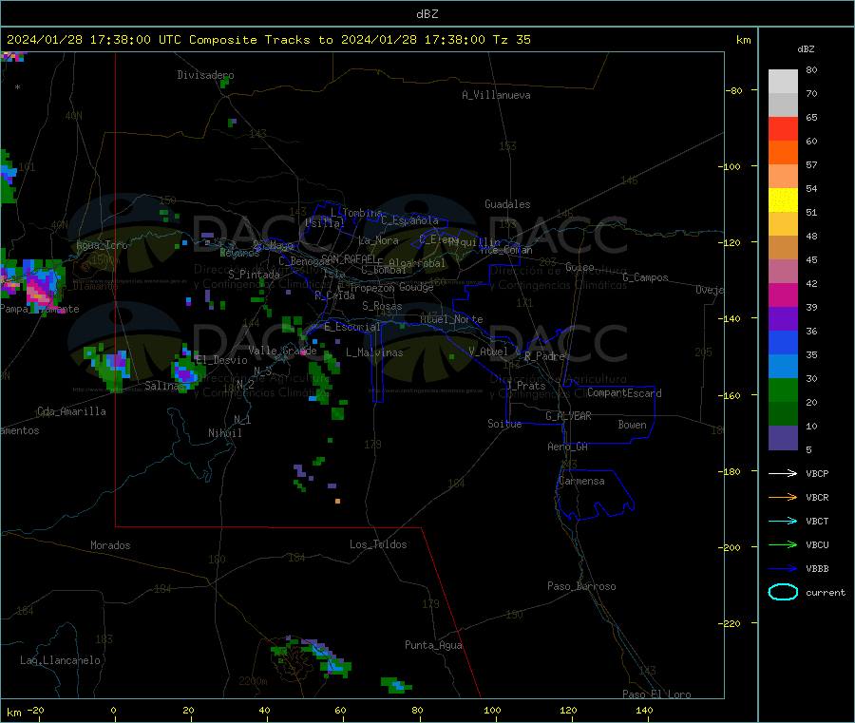Click the Paso_El_Loro map label
Screen dimensions: 855x723
pyautogui.click(x=657, y=694)
